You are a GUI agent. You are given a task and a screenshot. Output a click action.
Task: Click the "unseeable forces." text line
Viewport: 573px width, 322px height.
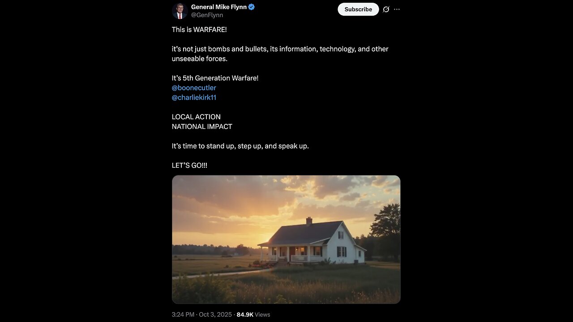[199, 59]
